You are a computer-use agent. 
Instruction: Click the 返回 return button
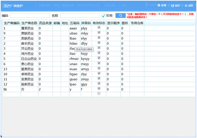click(189, 6)
